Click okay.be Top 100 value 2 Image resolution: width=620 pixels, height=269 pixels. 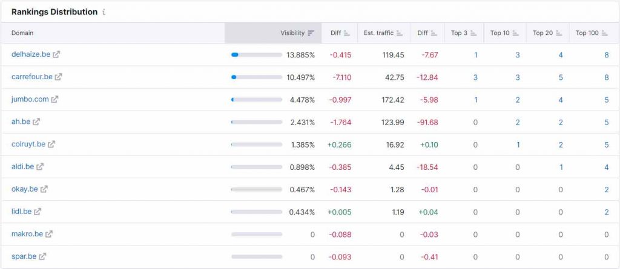[607, 190]
